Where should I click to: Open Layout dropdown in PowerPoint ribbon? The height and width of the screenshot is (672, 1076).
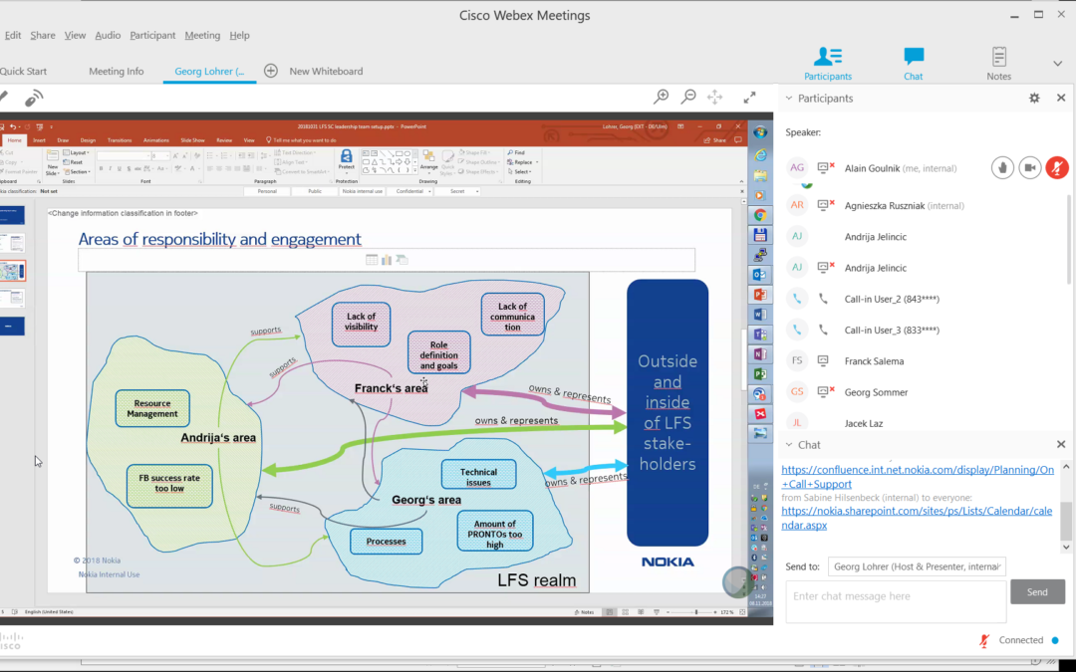pyautogui.click(x=77, y=152)
